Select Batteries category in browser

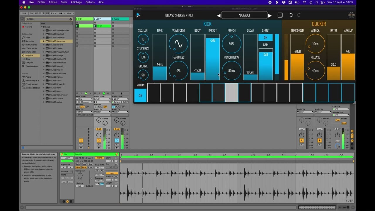[29, 41]
